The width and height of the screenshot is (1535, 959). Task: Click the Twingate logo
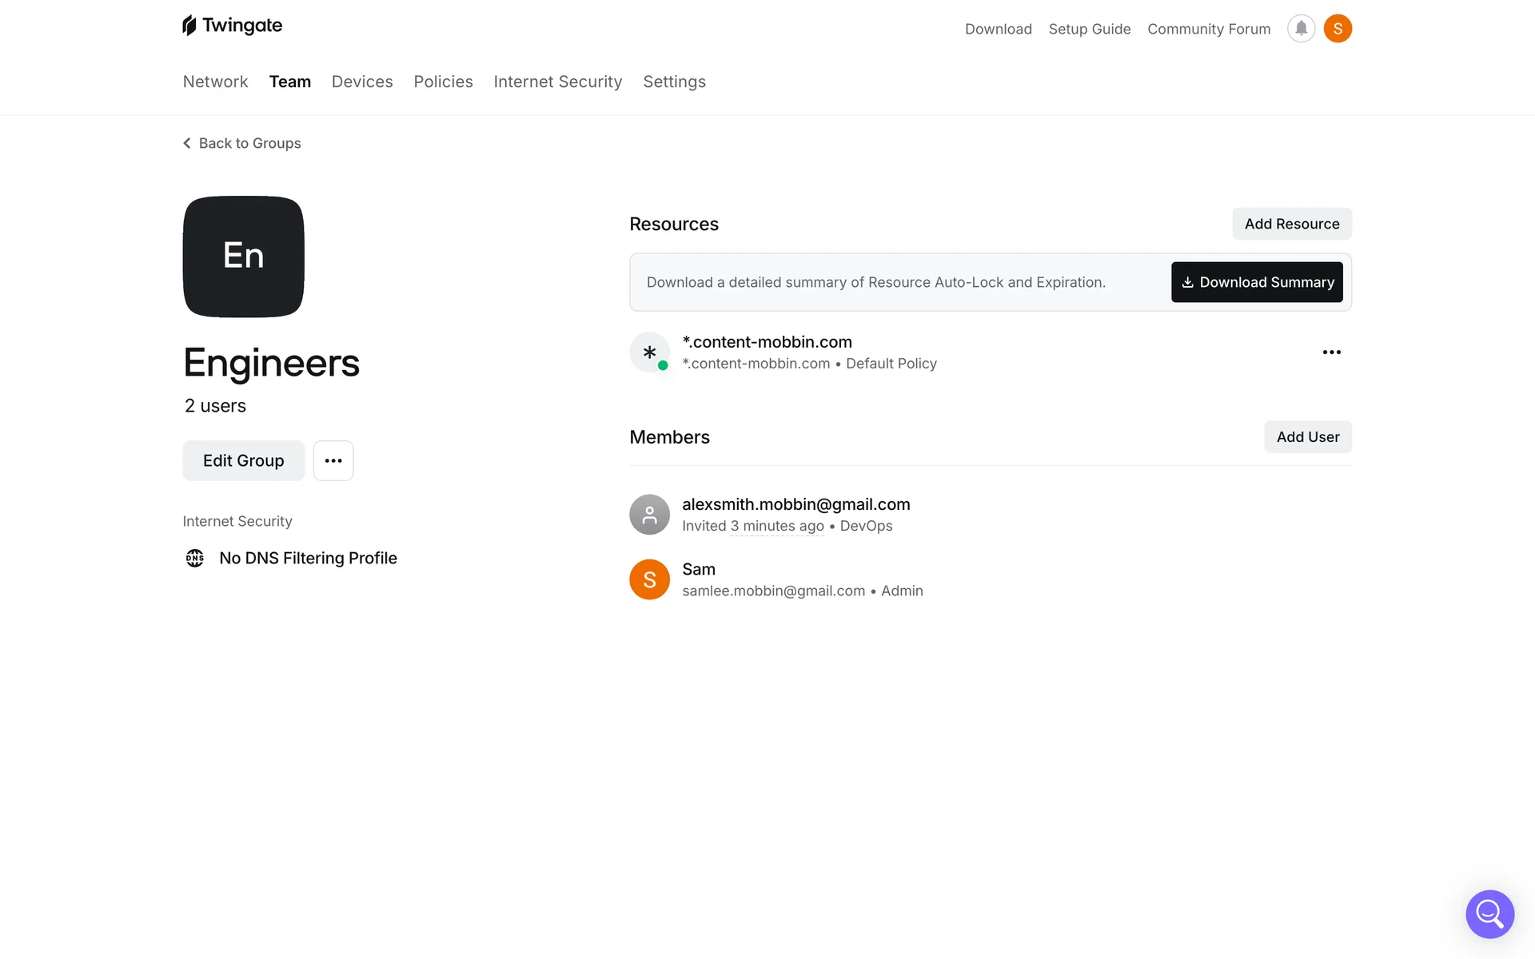point(233,26)
